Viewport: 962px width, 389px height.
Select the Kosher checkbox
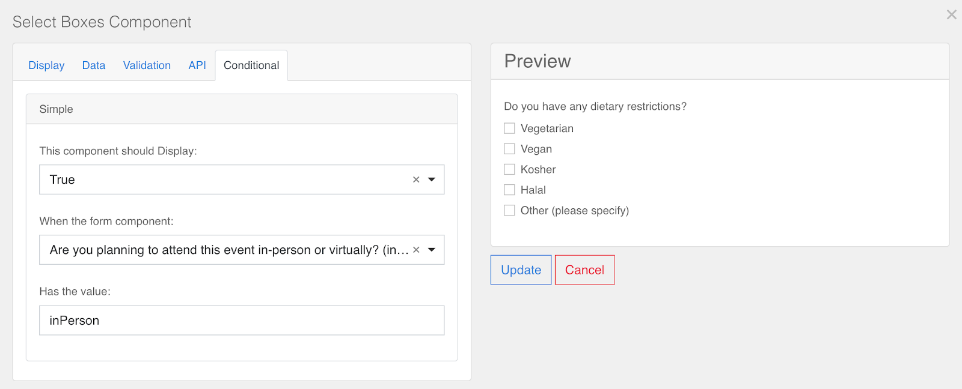[x=510, y=169]
